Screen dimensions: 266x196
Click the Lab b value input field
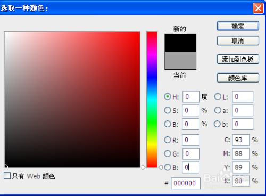pos(243,124)
